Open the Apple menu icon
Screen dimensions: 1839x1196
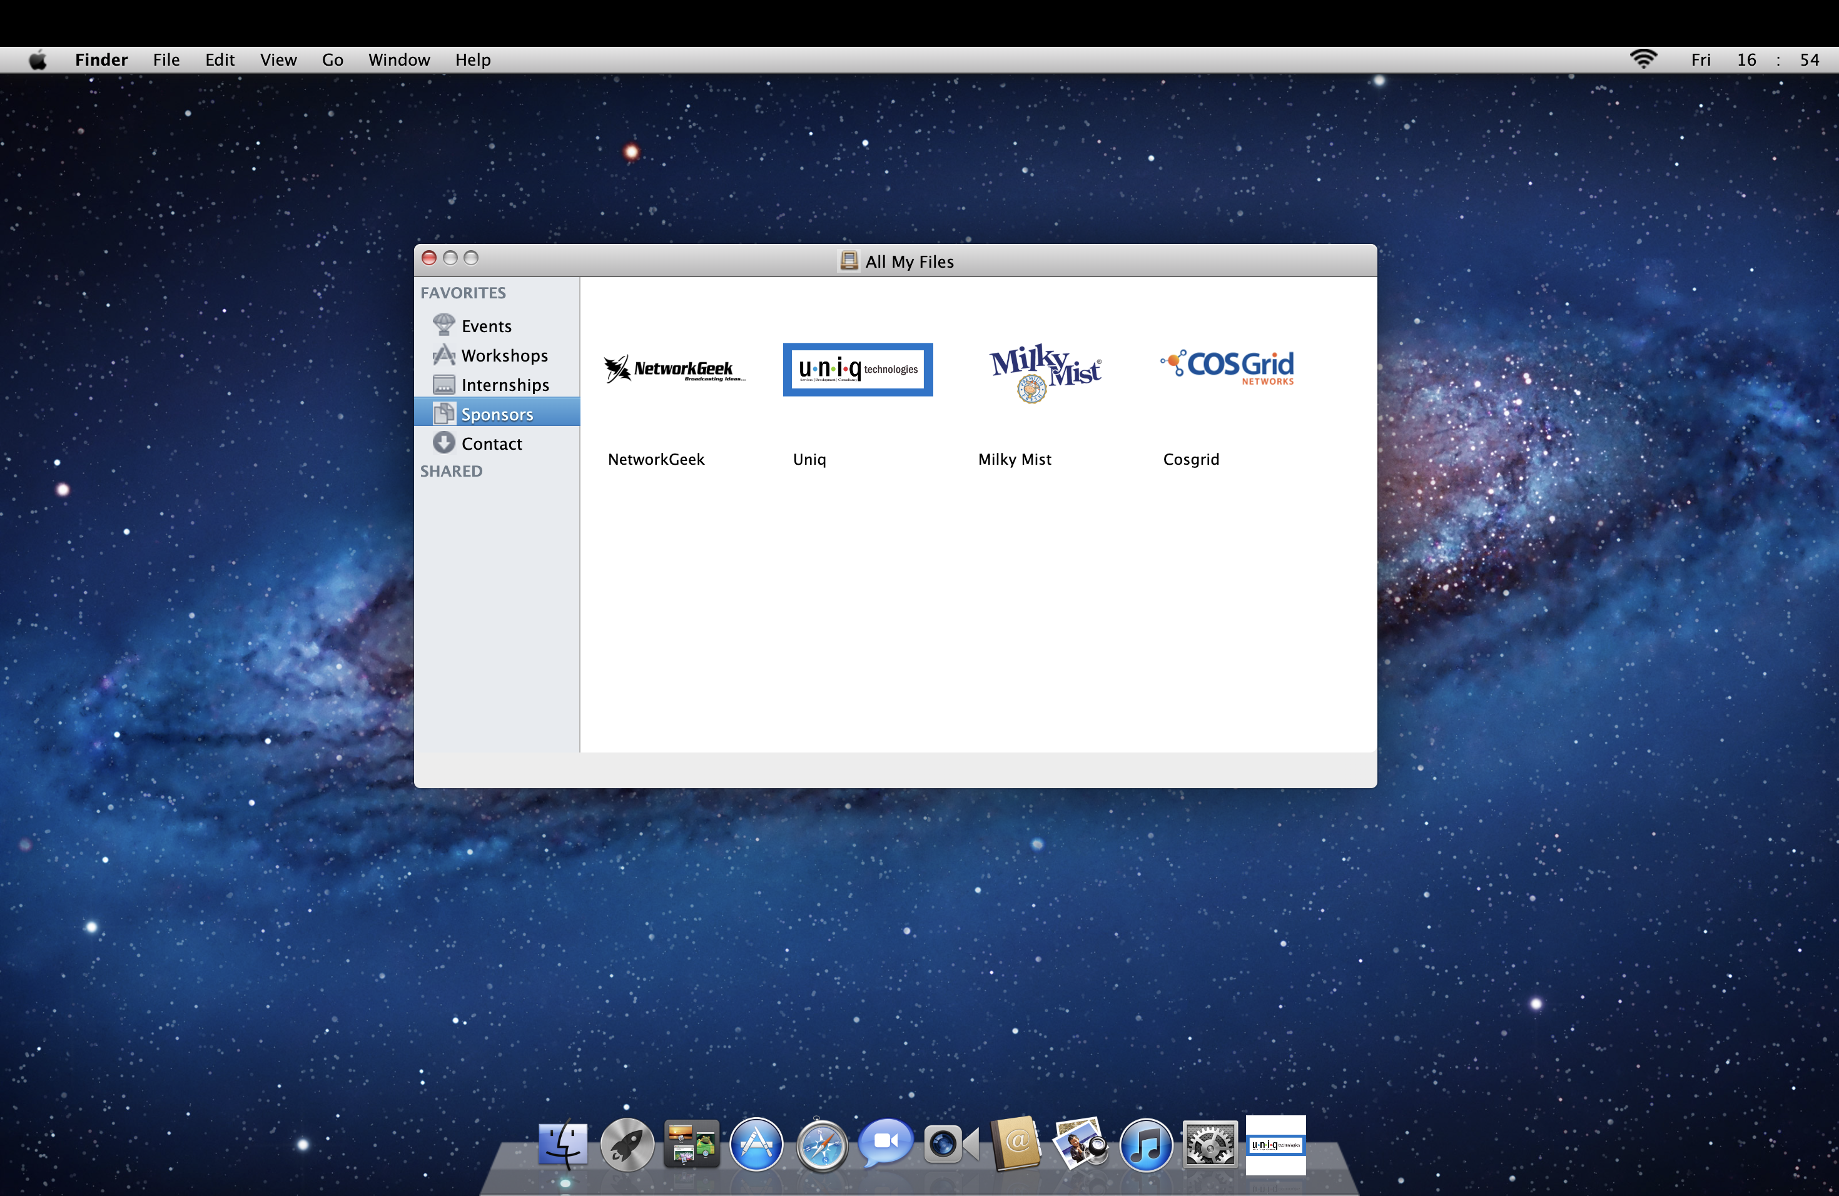click(x=38, y=59)
